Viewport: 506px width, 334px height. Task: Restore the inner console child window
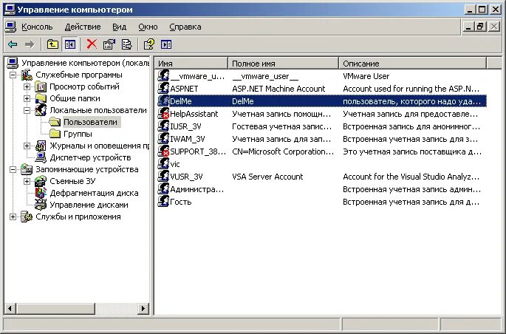tap(480, 27)
